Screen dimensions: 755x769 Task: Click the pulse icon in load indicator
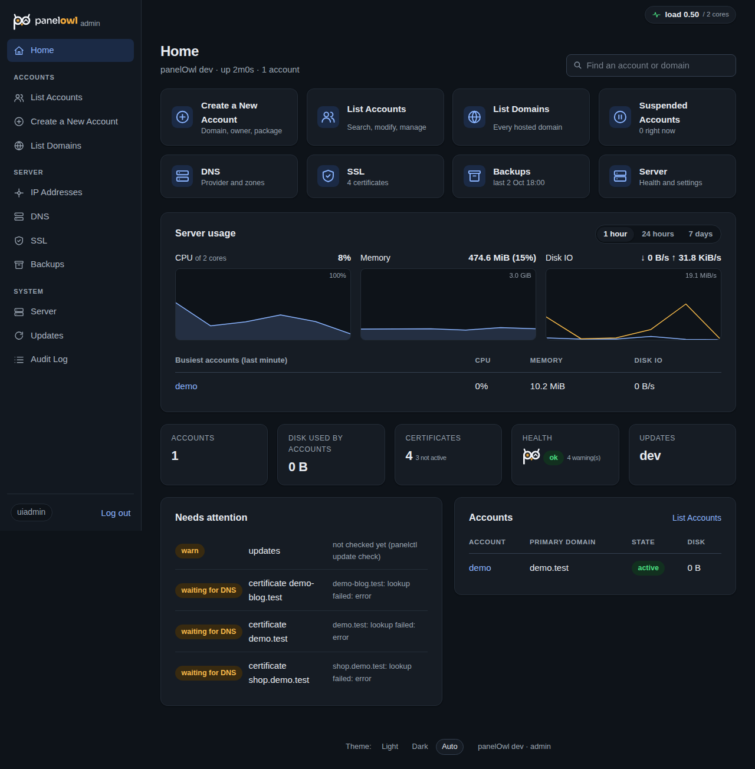(x=656, y=15)
